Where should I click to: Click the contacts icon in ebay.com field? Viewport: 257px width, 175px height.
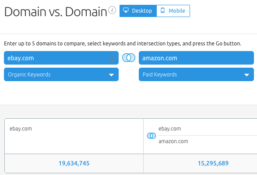click(112, 58)
